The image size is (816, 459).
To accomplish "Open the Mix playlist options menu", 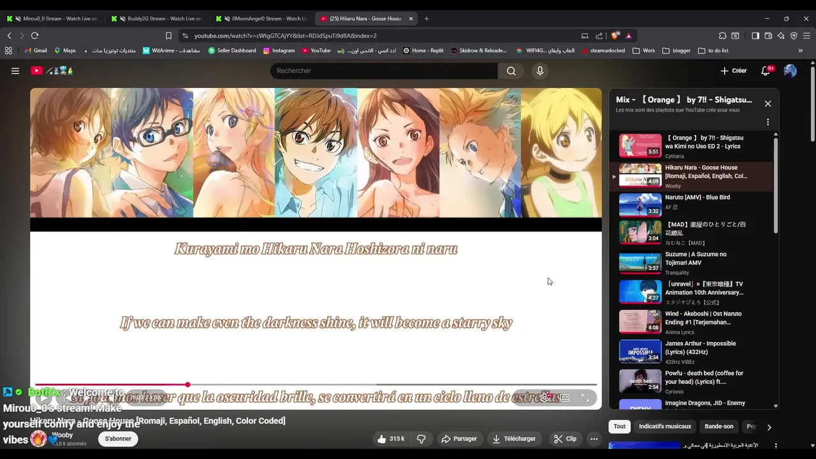I will click(x=768, y=122).
